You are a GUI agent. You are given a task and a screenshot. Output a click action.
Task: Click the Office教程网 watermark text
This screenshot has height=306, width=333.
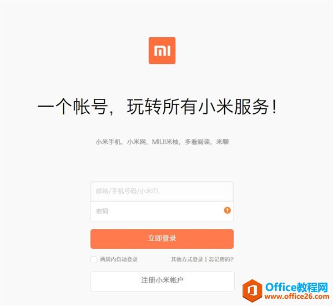pyautogui.click(x=297, y=288)
